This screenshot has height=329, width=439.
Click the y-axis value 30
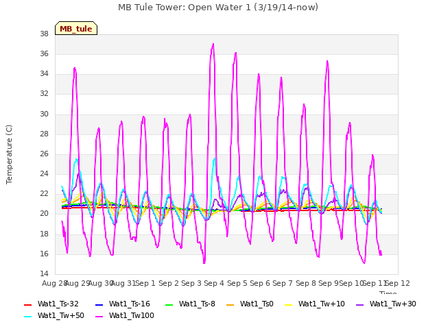pyautogui.click(x=44, y=114)
